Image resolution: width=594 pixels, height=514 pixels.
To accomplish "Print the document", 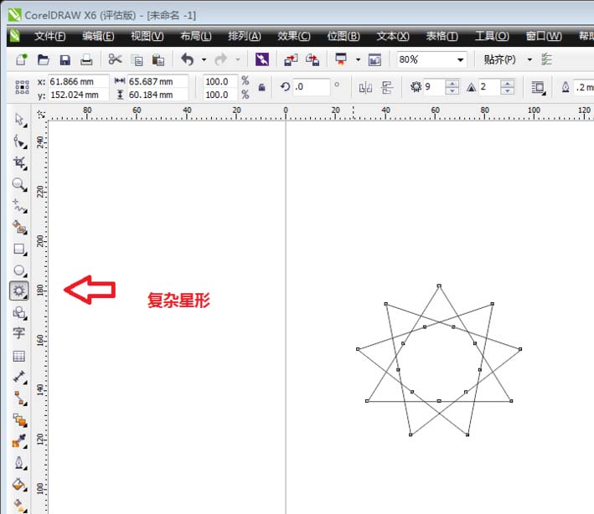I will point(86,59).
